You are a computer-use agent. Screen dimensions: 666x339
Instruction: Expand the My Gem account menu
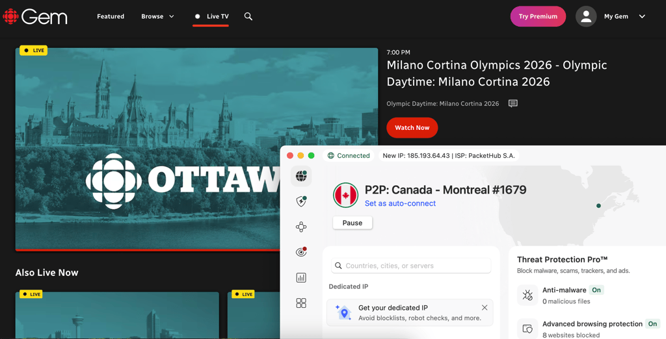625,16
